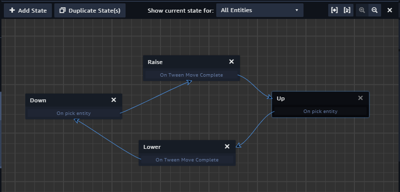This screenshot has width=400, height=192.
Task: Click On pick entity in Down state
Action: coord(74,113)
